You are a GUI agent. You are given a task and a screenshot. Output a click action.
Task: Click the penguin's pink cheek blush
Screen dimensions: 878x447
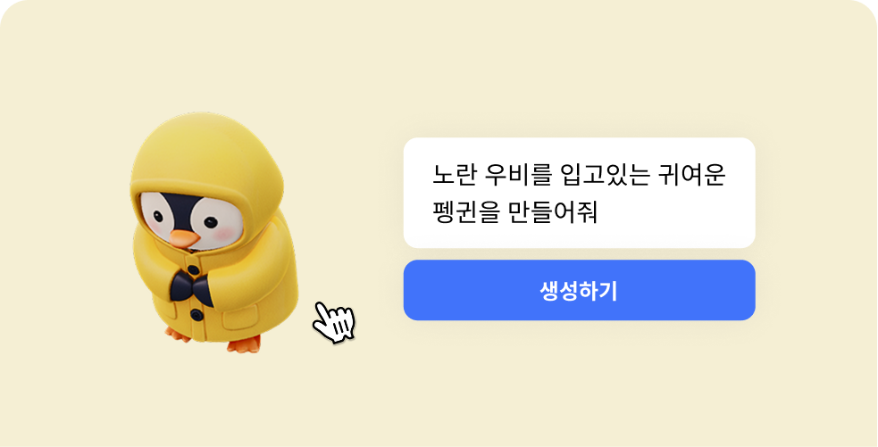(224, 235)
